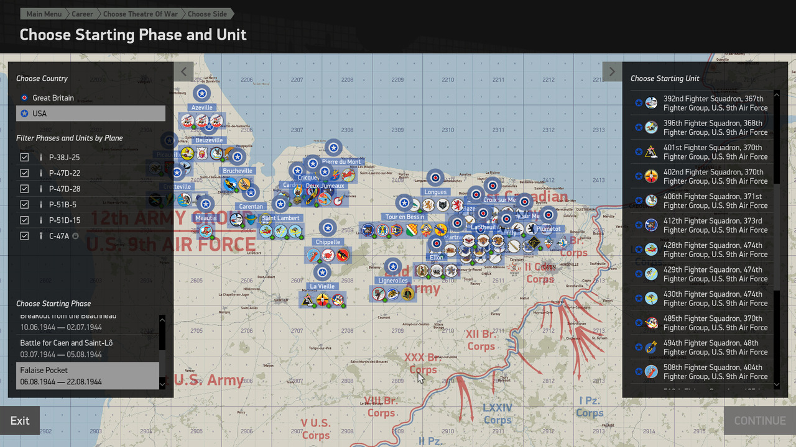Click the Lignerolles airfield star icon

(392, 266)
